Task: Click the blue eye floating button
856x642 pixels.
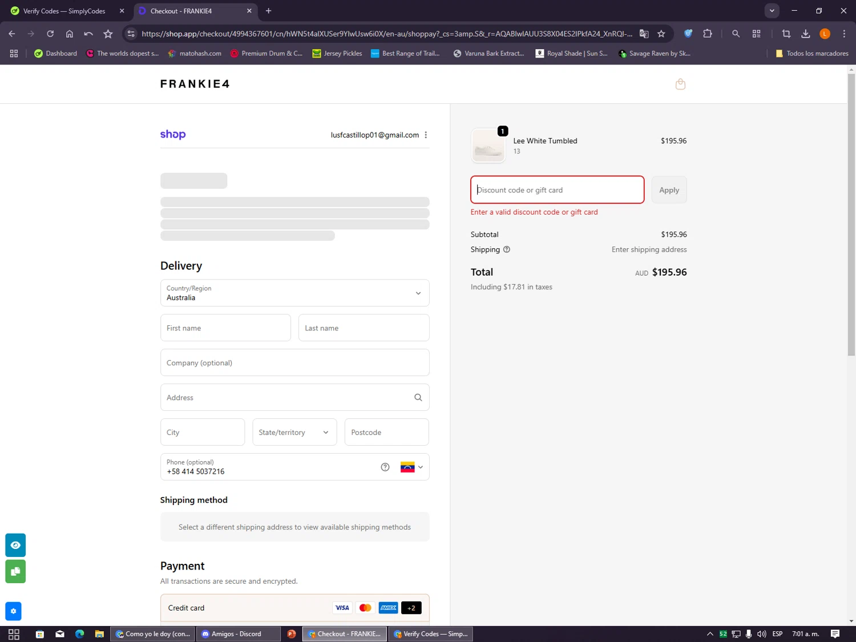Action: tap(15, 545)
